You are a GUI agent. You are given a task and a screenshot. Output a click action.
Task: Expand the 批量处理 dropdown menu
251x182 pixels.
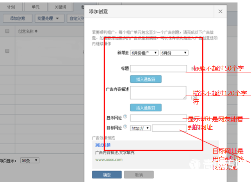[x=50, y=18]
